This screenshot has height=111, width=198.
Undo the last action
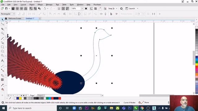coord(45,9)
